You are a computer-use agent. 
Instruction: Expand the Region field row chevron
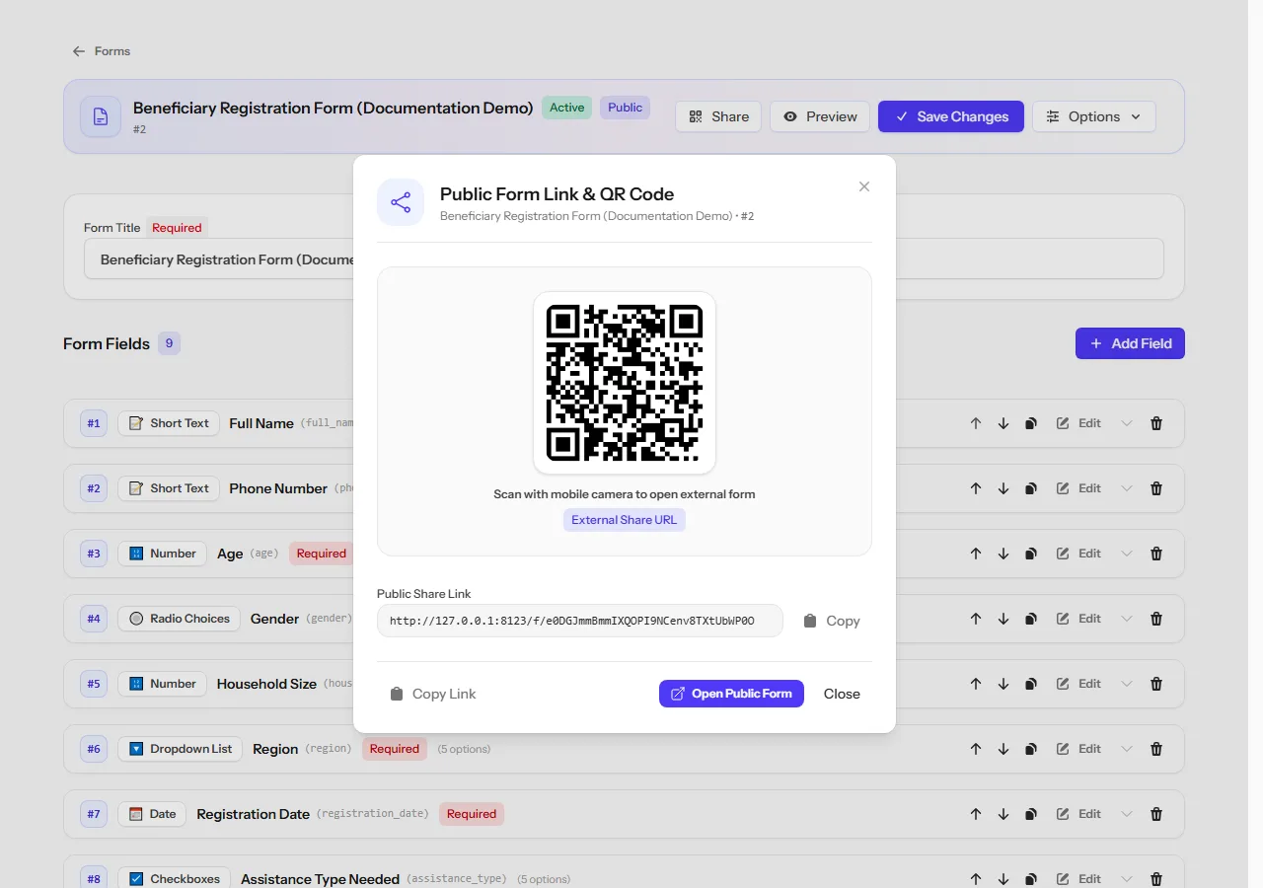(x=1127, y=749)
